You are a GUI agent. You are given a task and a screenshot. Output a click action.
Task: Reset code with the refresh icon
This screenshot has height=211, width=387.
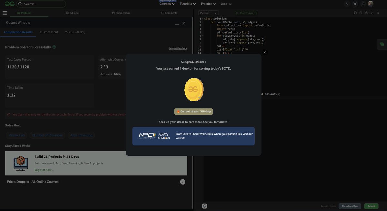(x=372, y=13)
